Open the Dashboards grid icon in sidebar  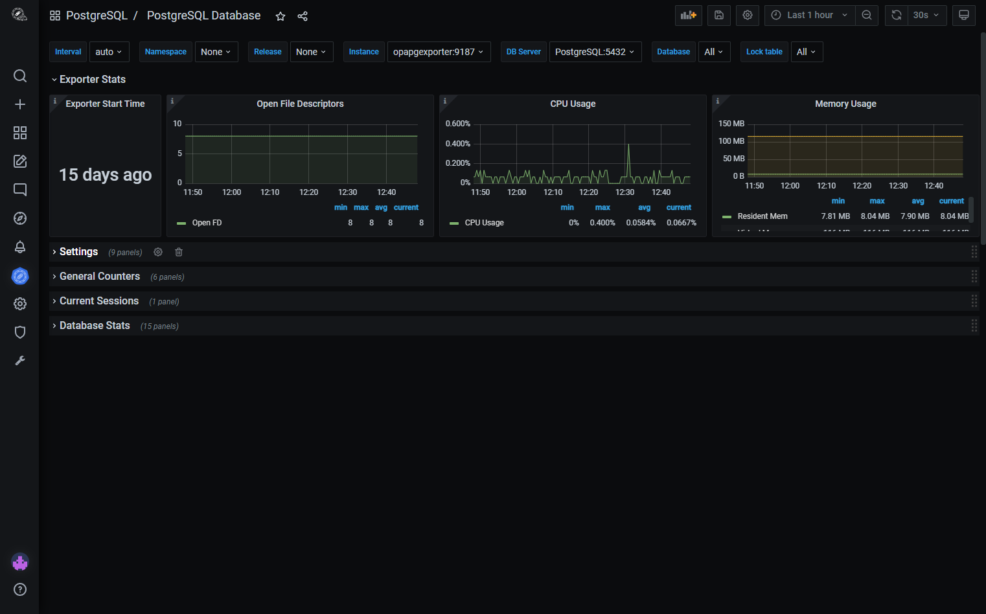coord(20,133)
